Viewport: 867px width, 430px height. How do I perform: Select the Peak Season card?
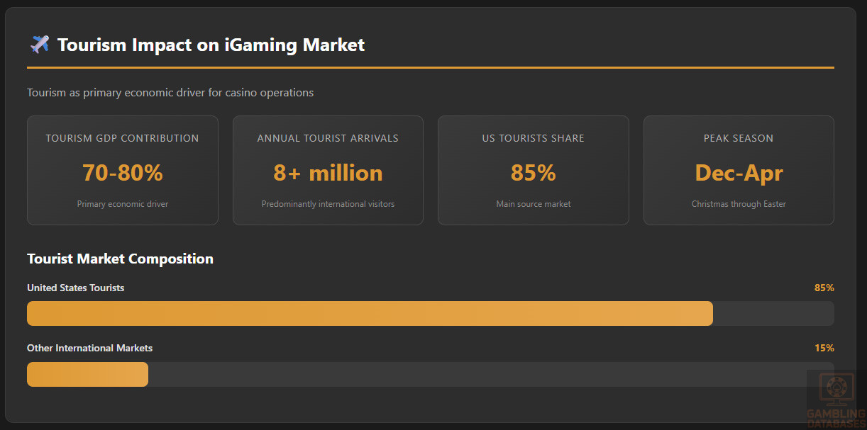pyautogui.click(x=739, y=170)
